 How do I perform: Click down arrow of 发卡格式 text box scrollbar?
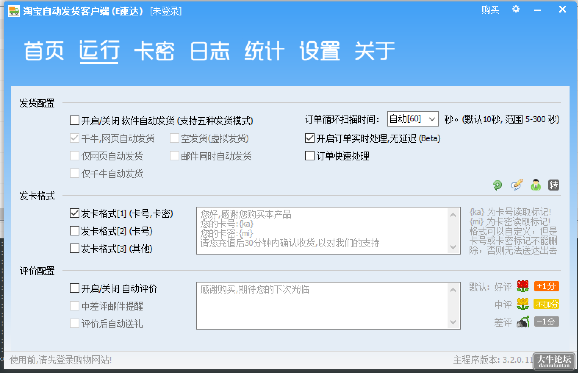tap(453, 247)
